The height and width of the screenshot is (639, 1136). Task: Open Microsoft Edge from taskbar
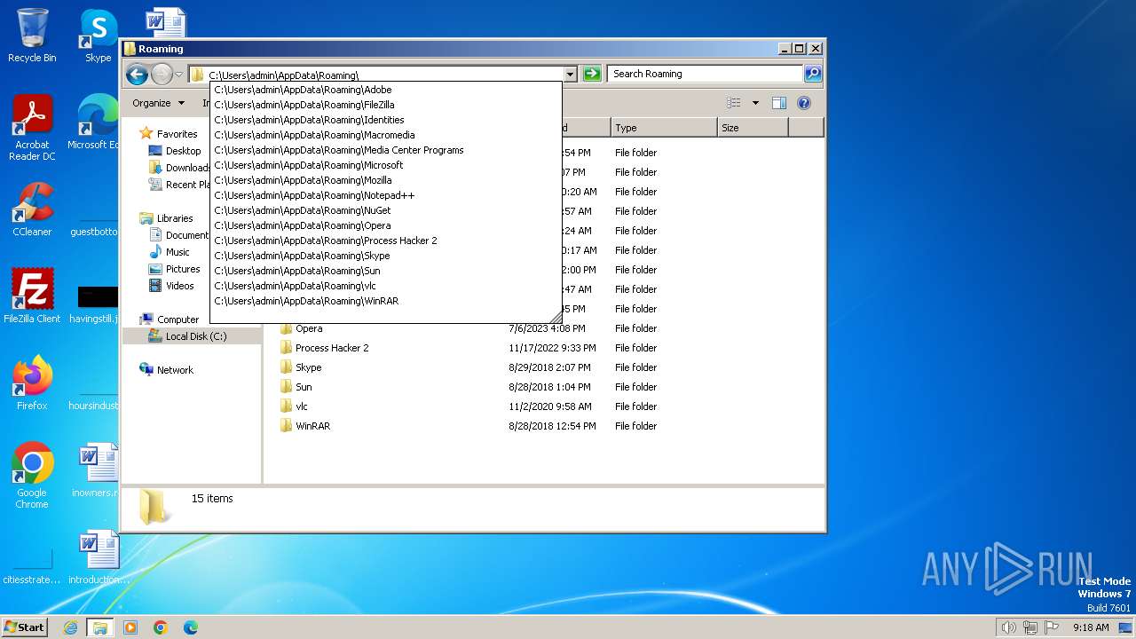[191, 627]
